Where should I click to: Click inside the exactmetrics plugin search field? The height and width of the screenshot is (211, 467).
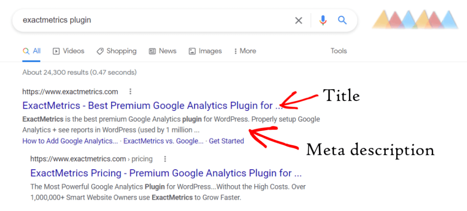coord(150,20)
